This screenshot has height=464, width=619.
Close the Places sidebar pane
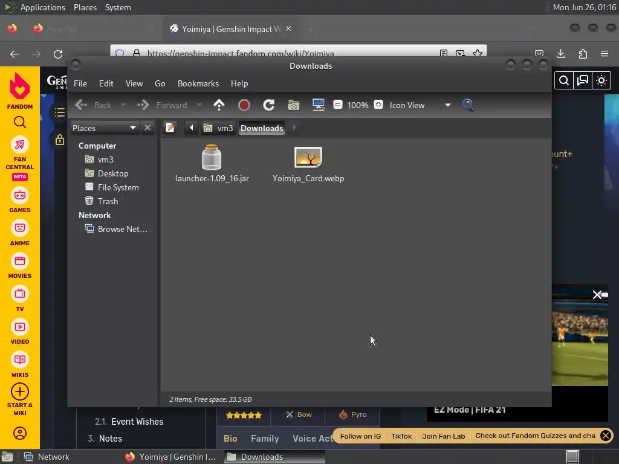click(x=147, y=128)
